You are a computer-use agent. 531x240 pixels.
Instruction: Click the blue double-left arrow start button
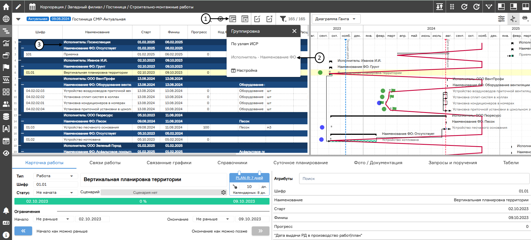(x=23, y=231)
